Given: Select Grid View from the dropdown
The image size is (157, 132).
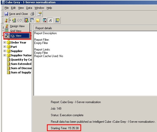Looking at the screenshot, I should (x=15, y=31).
